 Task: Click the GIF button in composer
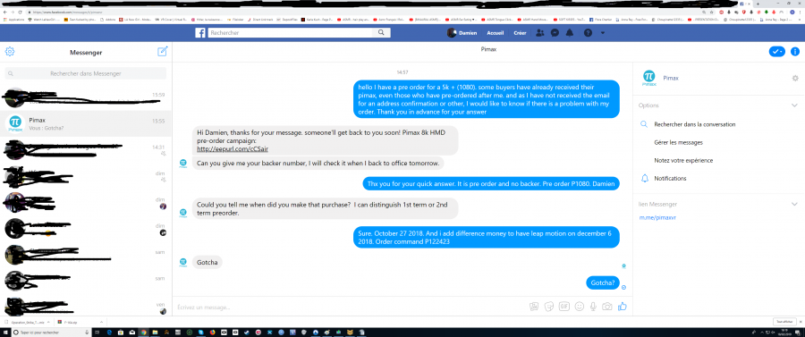564,307
